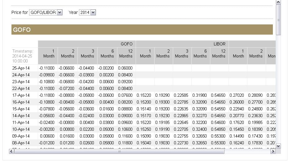Click the 0.11800 GOFO value for 08-Apr-14

125,143
